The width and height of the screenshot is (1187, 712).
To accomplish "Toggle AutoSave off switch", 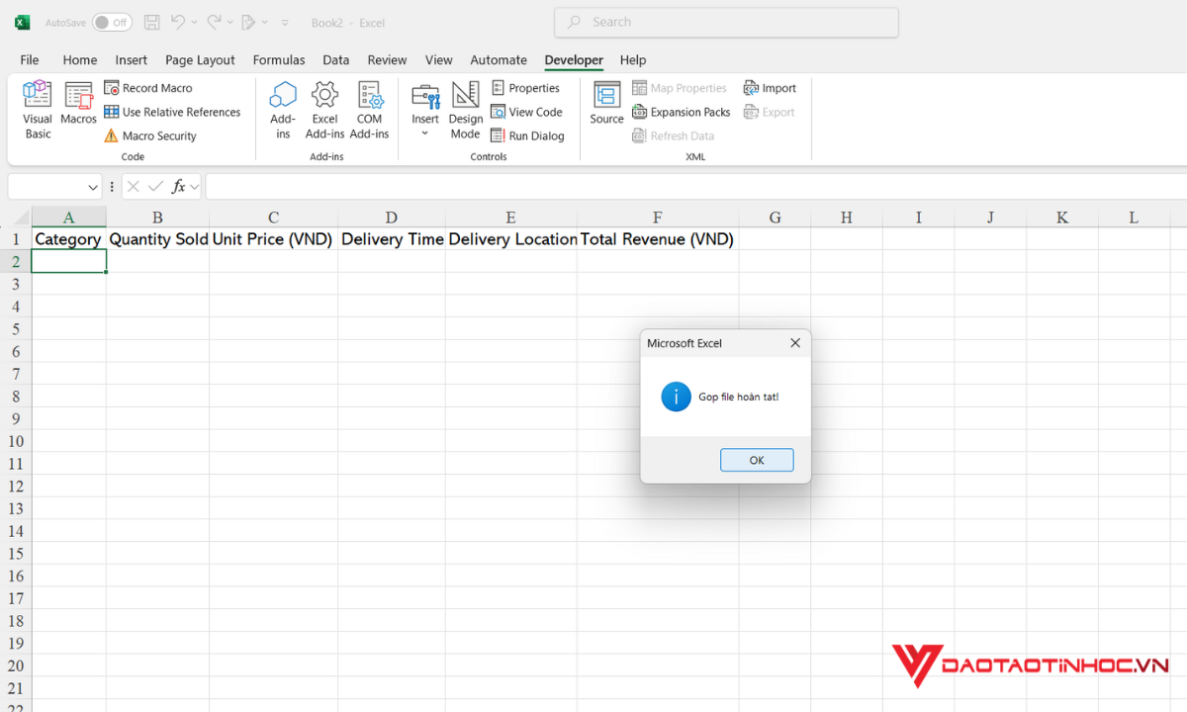I will [112, 22].
